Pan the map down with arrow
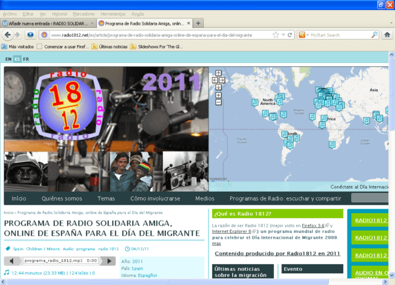The image size is (395, 285). (x=218, y=87)
